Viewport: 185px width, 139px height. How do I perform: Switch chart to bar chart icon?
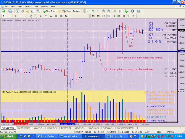click(x=88, y=11)
